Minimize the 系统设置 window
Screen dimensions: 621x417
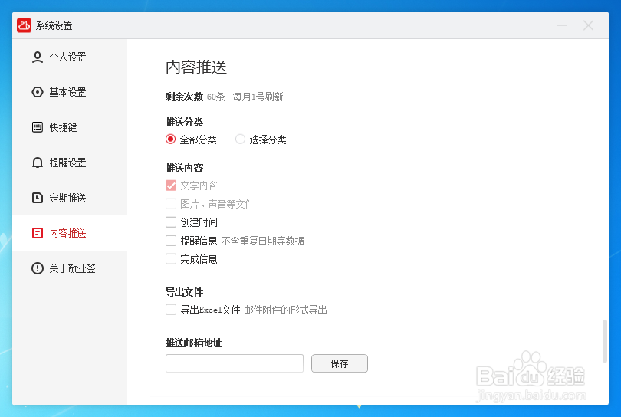[562, 26]
